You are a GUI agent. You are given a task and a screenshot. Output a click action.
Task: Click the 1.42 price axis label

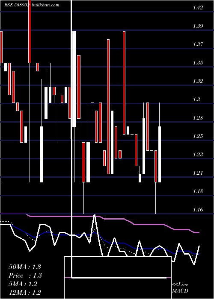[x=198, y=8]
